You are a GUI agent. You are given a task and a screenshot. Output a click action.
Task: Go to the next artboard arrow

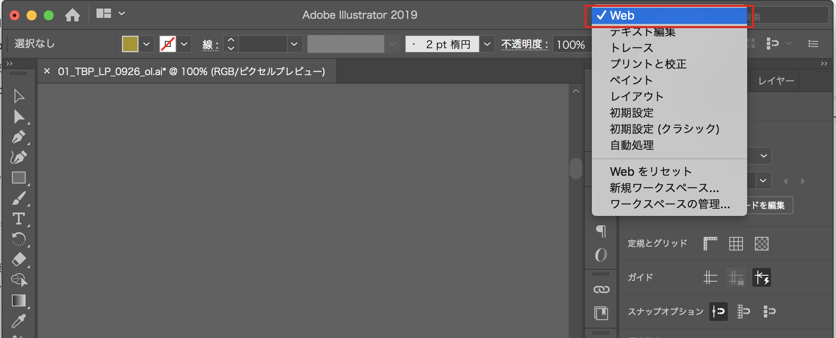point(803,181)
